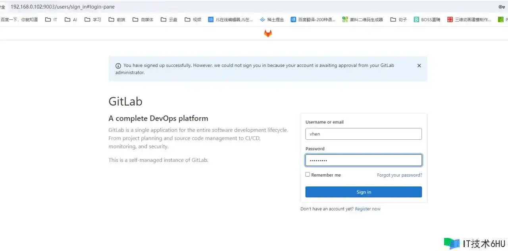
Task: Click the GitLab page heading
Action: pyautogui.click(x=125, y=101)
